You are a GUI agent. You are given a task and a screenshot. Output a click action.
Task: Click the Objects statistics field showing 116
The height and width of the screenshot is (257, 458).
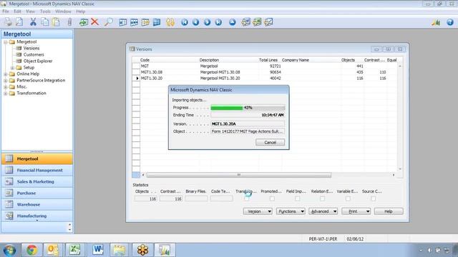click(x=145, y=198)
